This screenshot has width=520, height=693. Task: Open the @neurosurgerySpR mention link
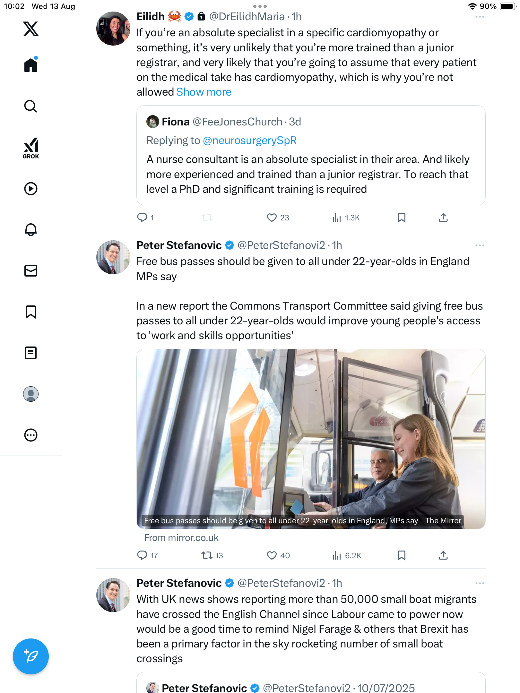tap(250, 141)
